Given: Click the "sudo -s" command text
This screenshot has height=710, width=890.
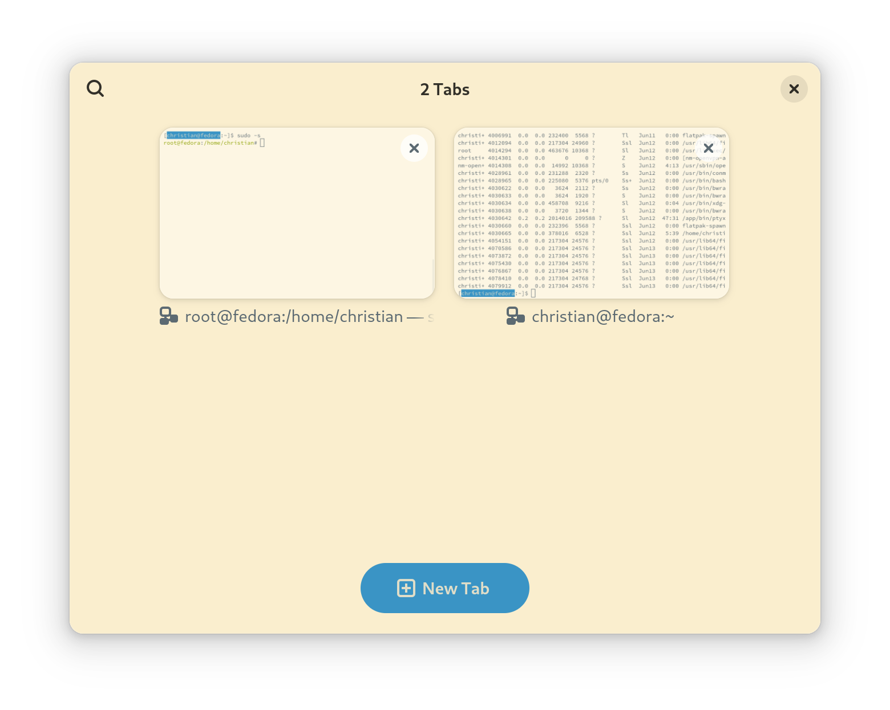Looking at the screenshot, I should pyautogui.click(x=249, y=136).
